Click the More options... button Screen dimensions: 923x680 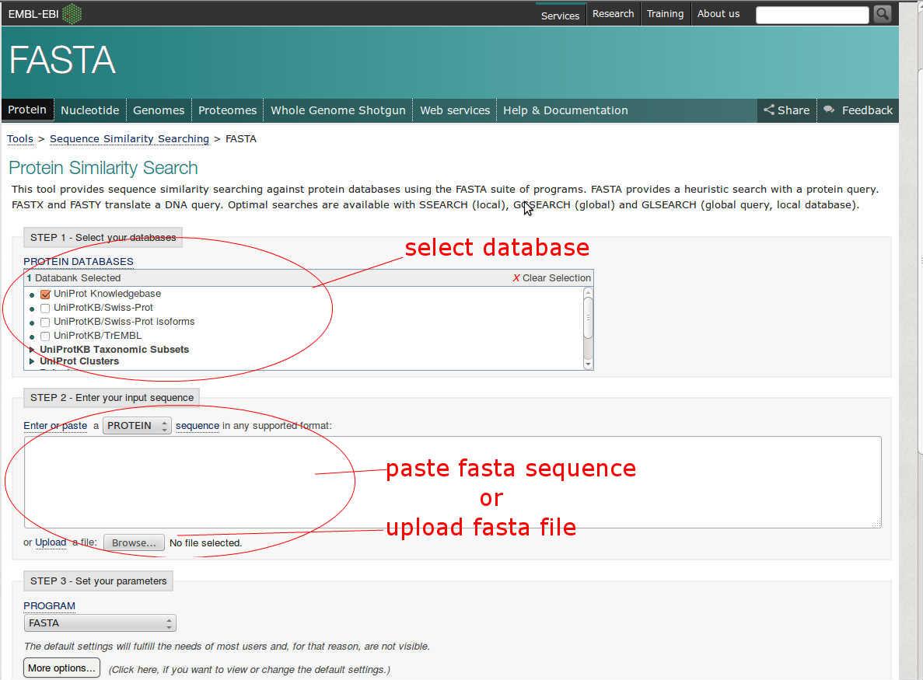coord(61,668)
